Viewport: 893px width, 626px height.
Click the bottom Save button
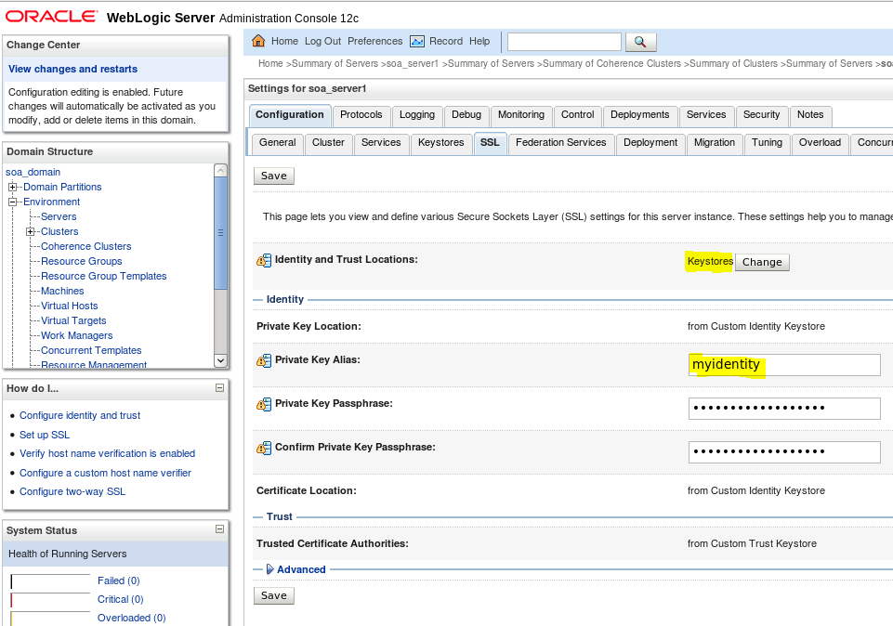coord(274,596)
